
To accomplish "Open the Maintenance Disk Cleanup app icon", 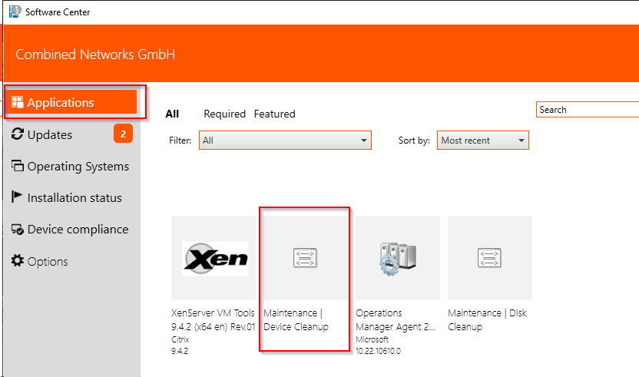I will click(x=489, y=258).
